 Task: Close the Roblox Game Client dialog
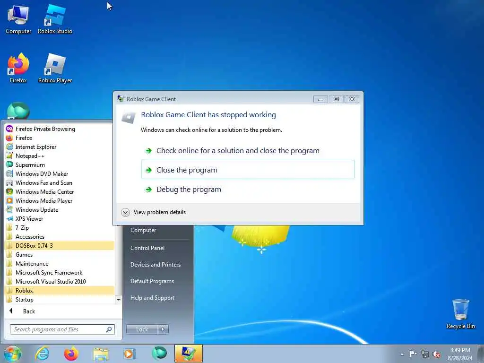pyautogui.click(x=352, y=99)
